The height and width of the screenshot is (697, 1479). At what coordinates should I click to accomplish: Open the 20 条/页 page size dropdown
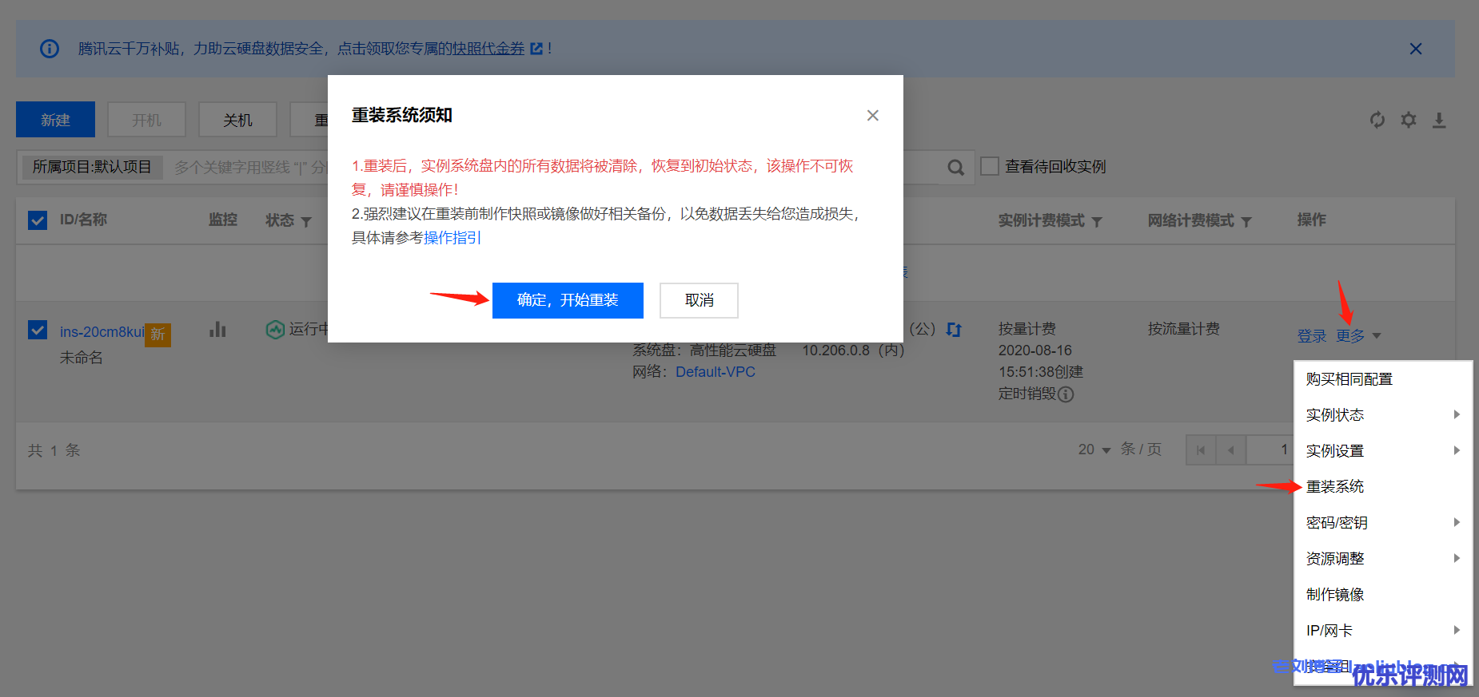pyautogui.click(x=1094, y=449)
